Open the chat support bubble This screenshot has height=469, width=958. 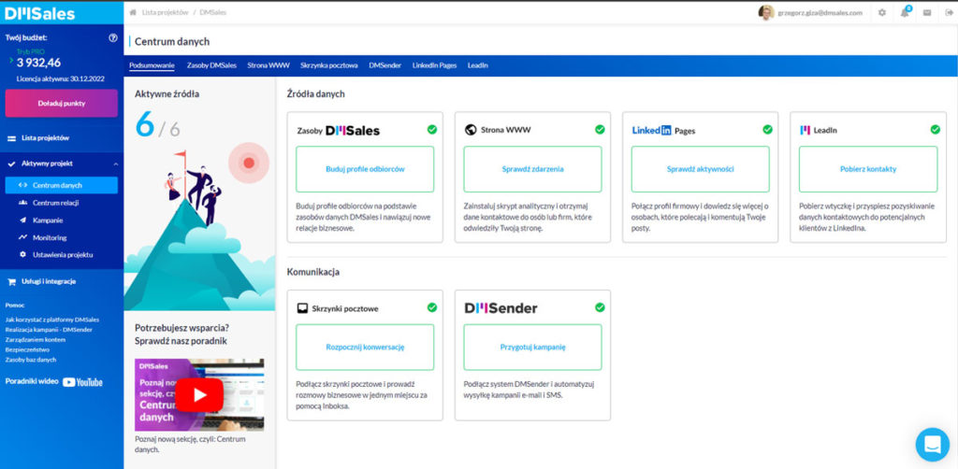tap(933, 444)
